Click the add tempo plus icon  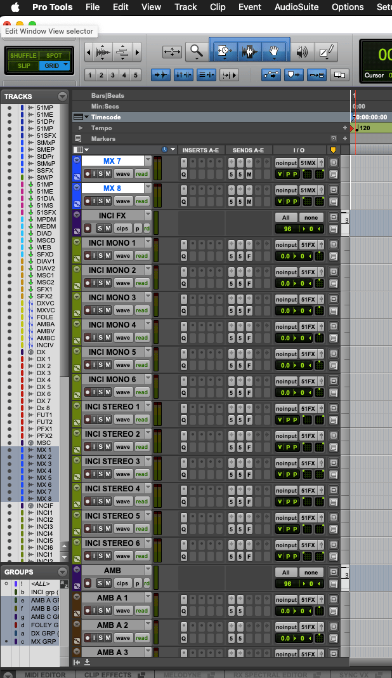pos(345,128)
